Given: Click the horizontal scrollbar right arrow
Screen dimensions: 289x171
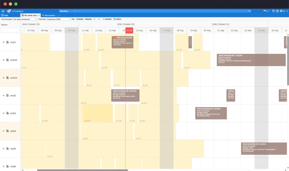Looking at the screenshot, I should pyautogui.click(x=286, y=170).
